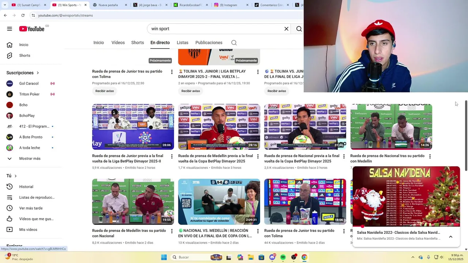Viewport: 468px width, 263px height.
Task: Switch to the Publicaciones channel tab
Action: 209,43
